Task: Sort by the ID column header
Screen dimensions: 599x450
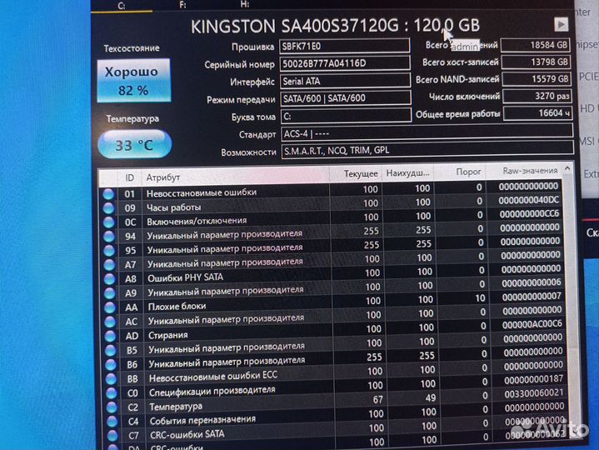Action: pyautogui.click(x=129, y=177)
